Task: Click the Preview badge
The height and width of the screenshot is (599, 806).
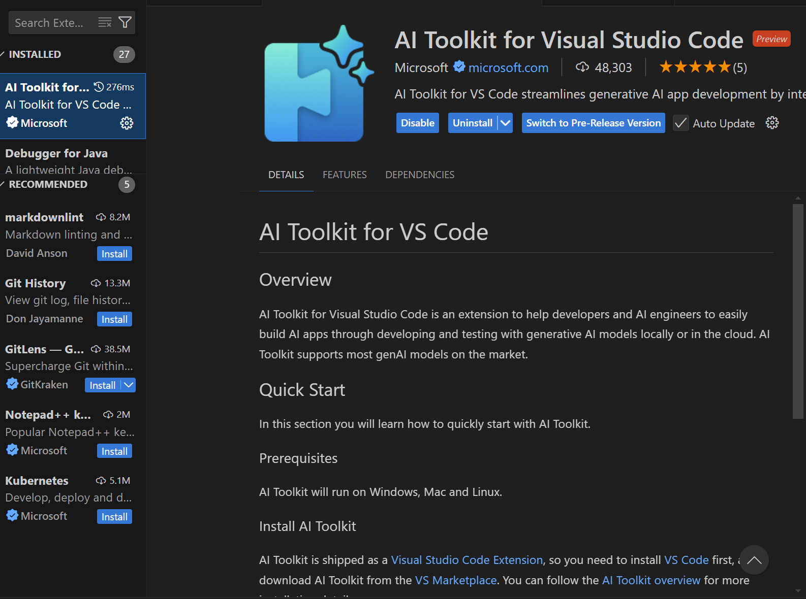Action: point(771,39)
